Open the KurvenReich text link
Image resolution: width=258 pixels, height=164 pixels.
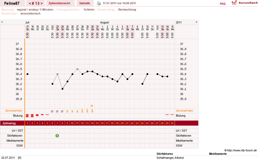pyautogui.click(x=248, y=3)
